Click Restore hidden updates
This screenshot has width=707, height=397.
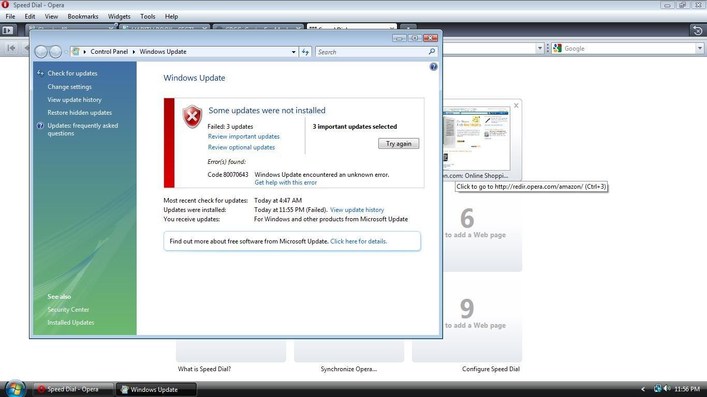80,113
